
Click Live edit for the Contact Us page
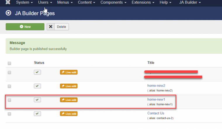pyautogui.click(x=69, y=114)
